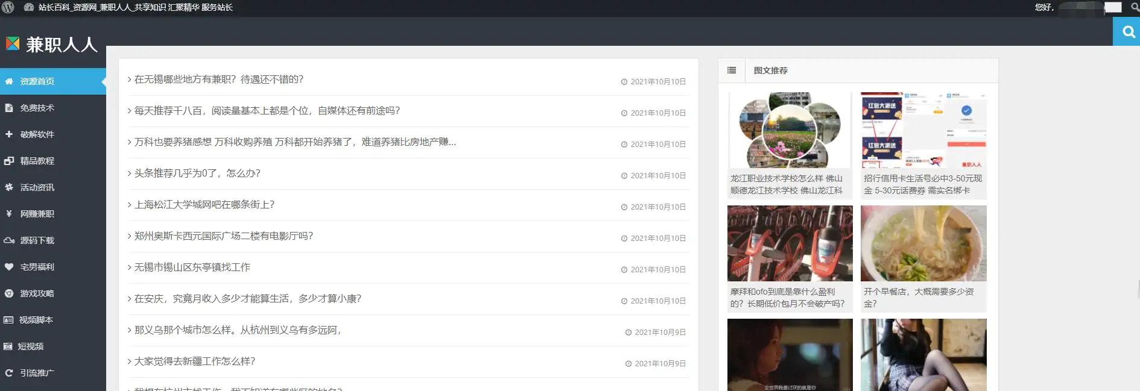Go to 视频脚本 in sidebar

pyautogui.click(x=53, y=320)
